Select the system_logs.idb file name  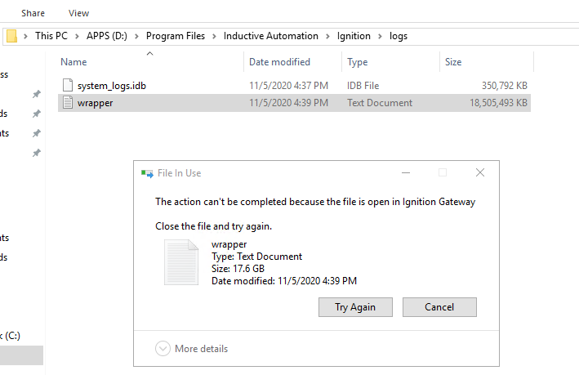tap(112, 86)
